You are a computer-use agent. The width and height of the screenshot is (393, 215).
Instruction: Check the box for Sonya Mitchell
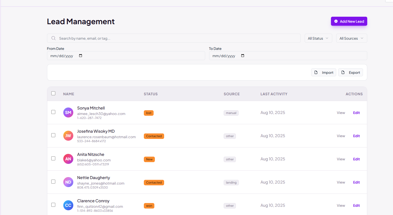coord(53,112)
